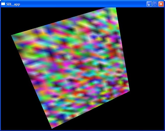Image resolution: width=165 pixels, height=131 pixels.
Task: Maximize the SDL_app window
Action: (x=155, y=4)
